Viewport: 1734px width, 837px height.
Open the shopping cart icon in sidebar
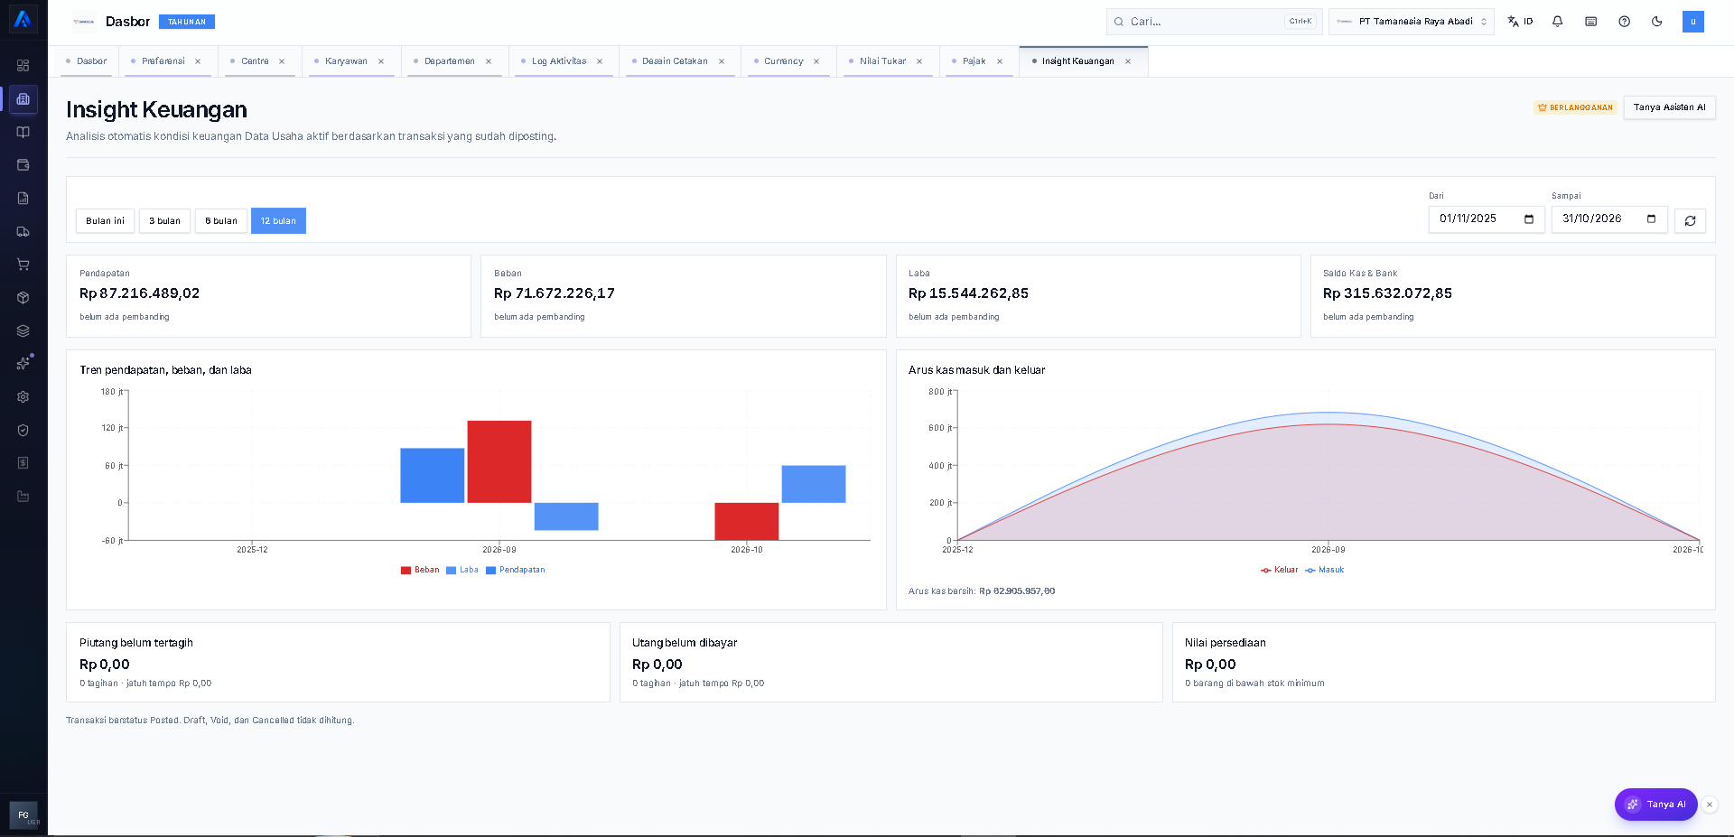pos(23,265)
